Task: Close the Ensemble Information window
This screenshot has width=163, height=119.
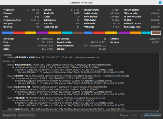Action: click(160, 3)
